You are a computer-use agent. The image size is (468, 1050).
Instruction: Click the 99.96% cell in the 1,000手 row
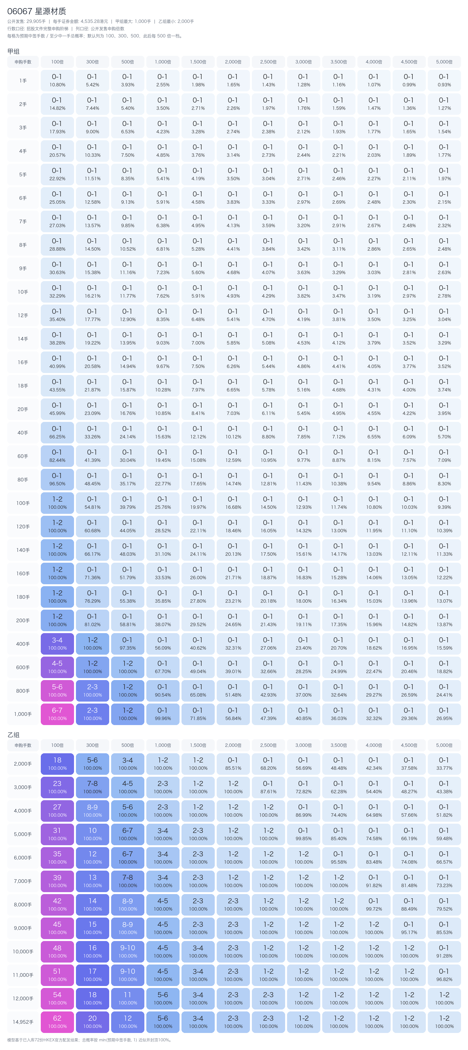point(163,714)
